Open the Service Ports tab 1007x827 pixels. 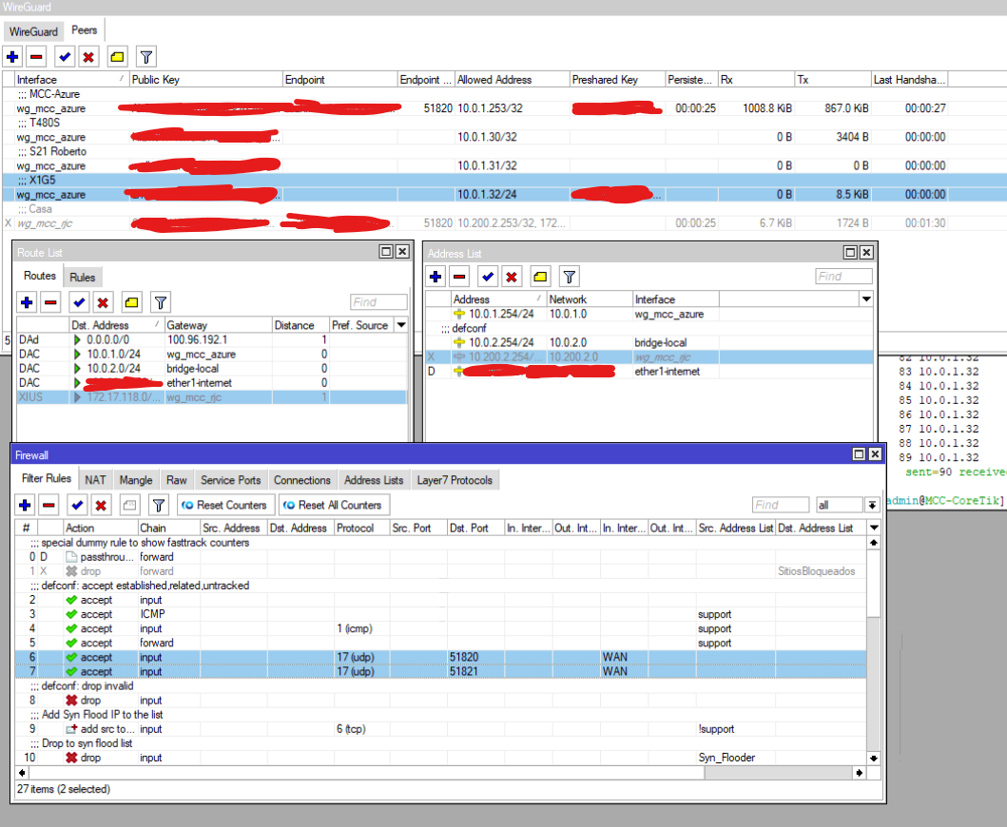point(230,480)
